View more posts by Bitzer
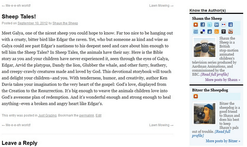Image resolution: width=247 pixels, height=147 pixels. (223, 141)
